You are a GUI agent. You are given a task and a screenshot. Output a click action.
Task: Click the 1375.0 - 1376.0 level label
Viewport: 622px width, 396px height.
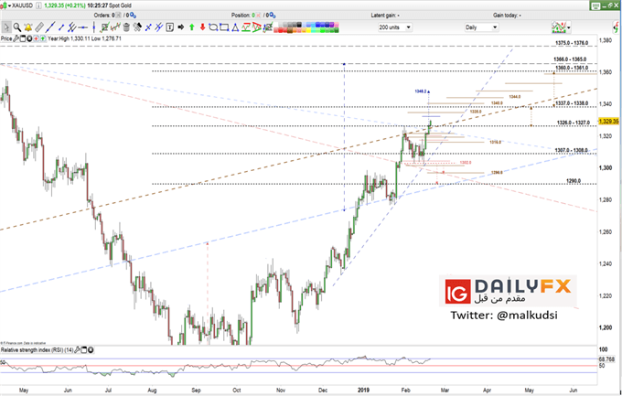tap(572, 43)
